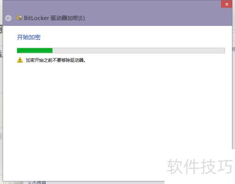
Task: Close the BitLocker encryption window
Action: (x=227, y=4)
